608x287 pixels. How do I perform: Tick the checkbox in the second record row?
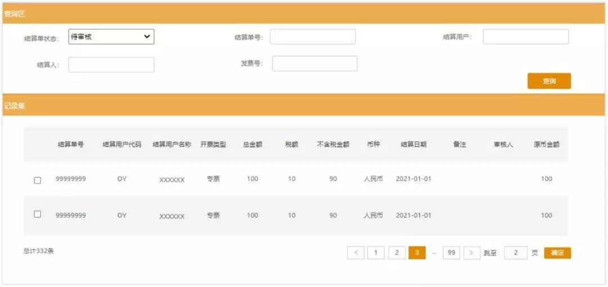tap(38, 215)
